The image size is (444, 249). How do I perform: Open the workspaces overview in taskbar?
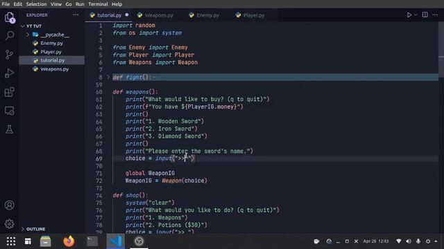28,241
